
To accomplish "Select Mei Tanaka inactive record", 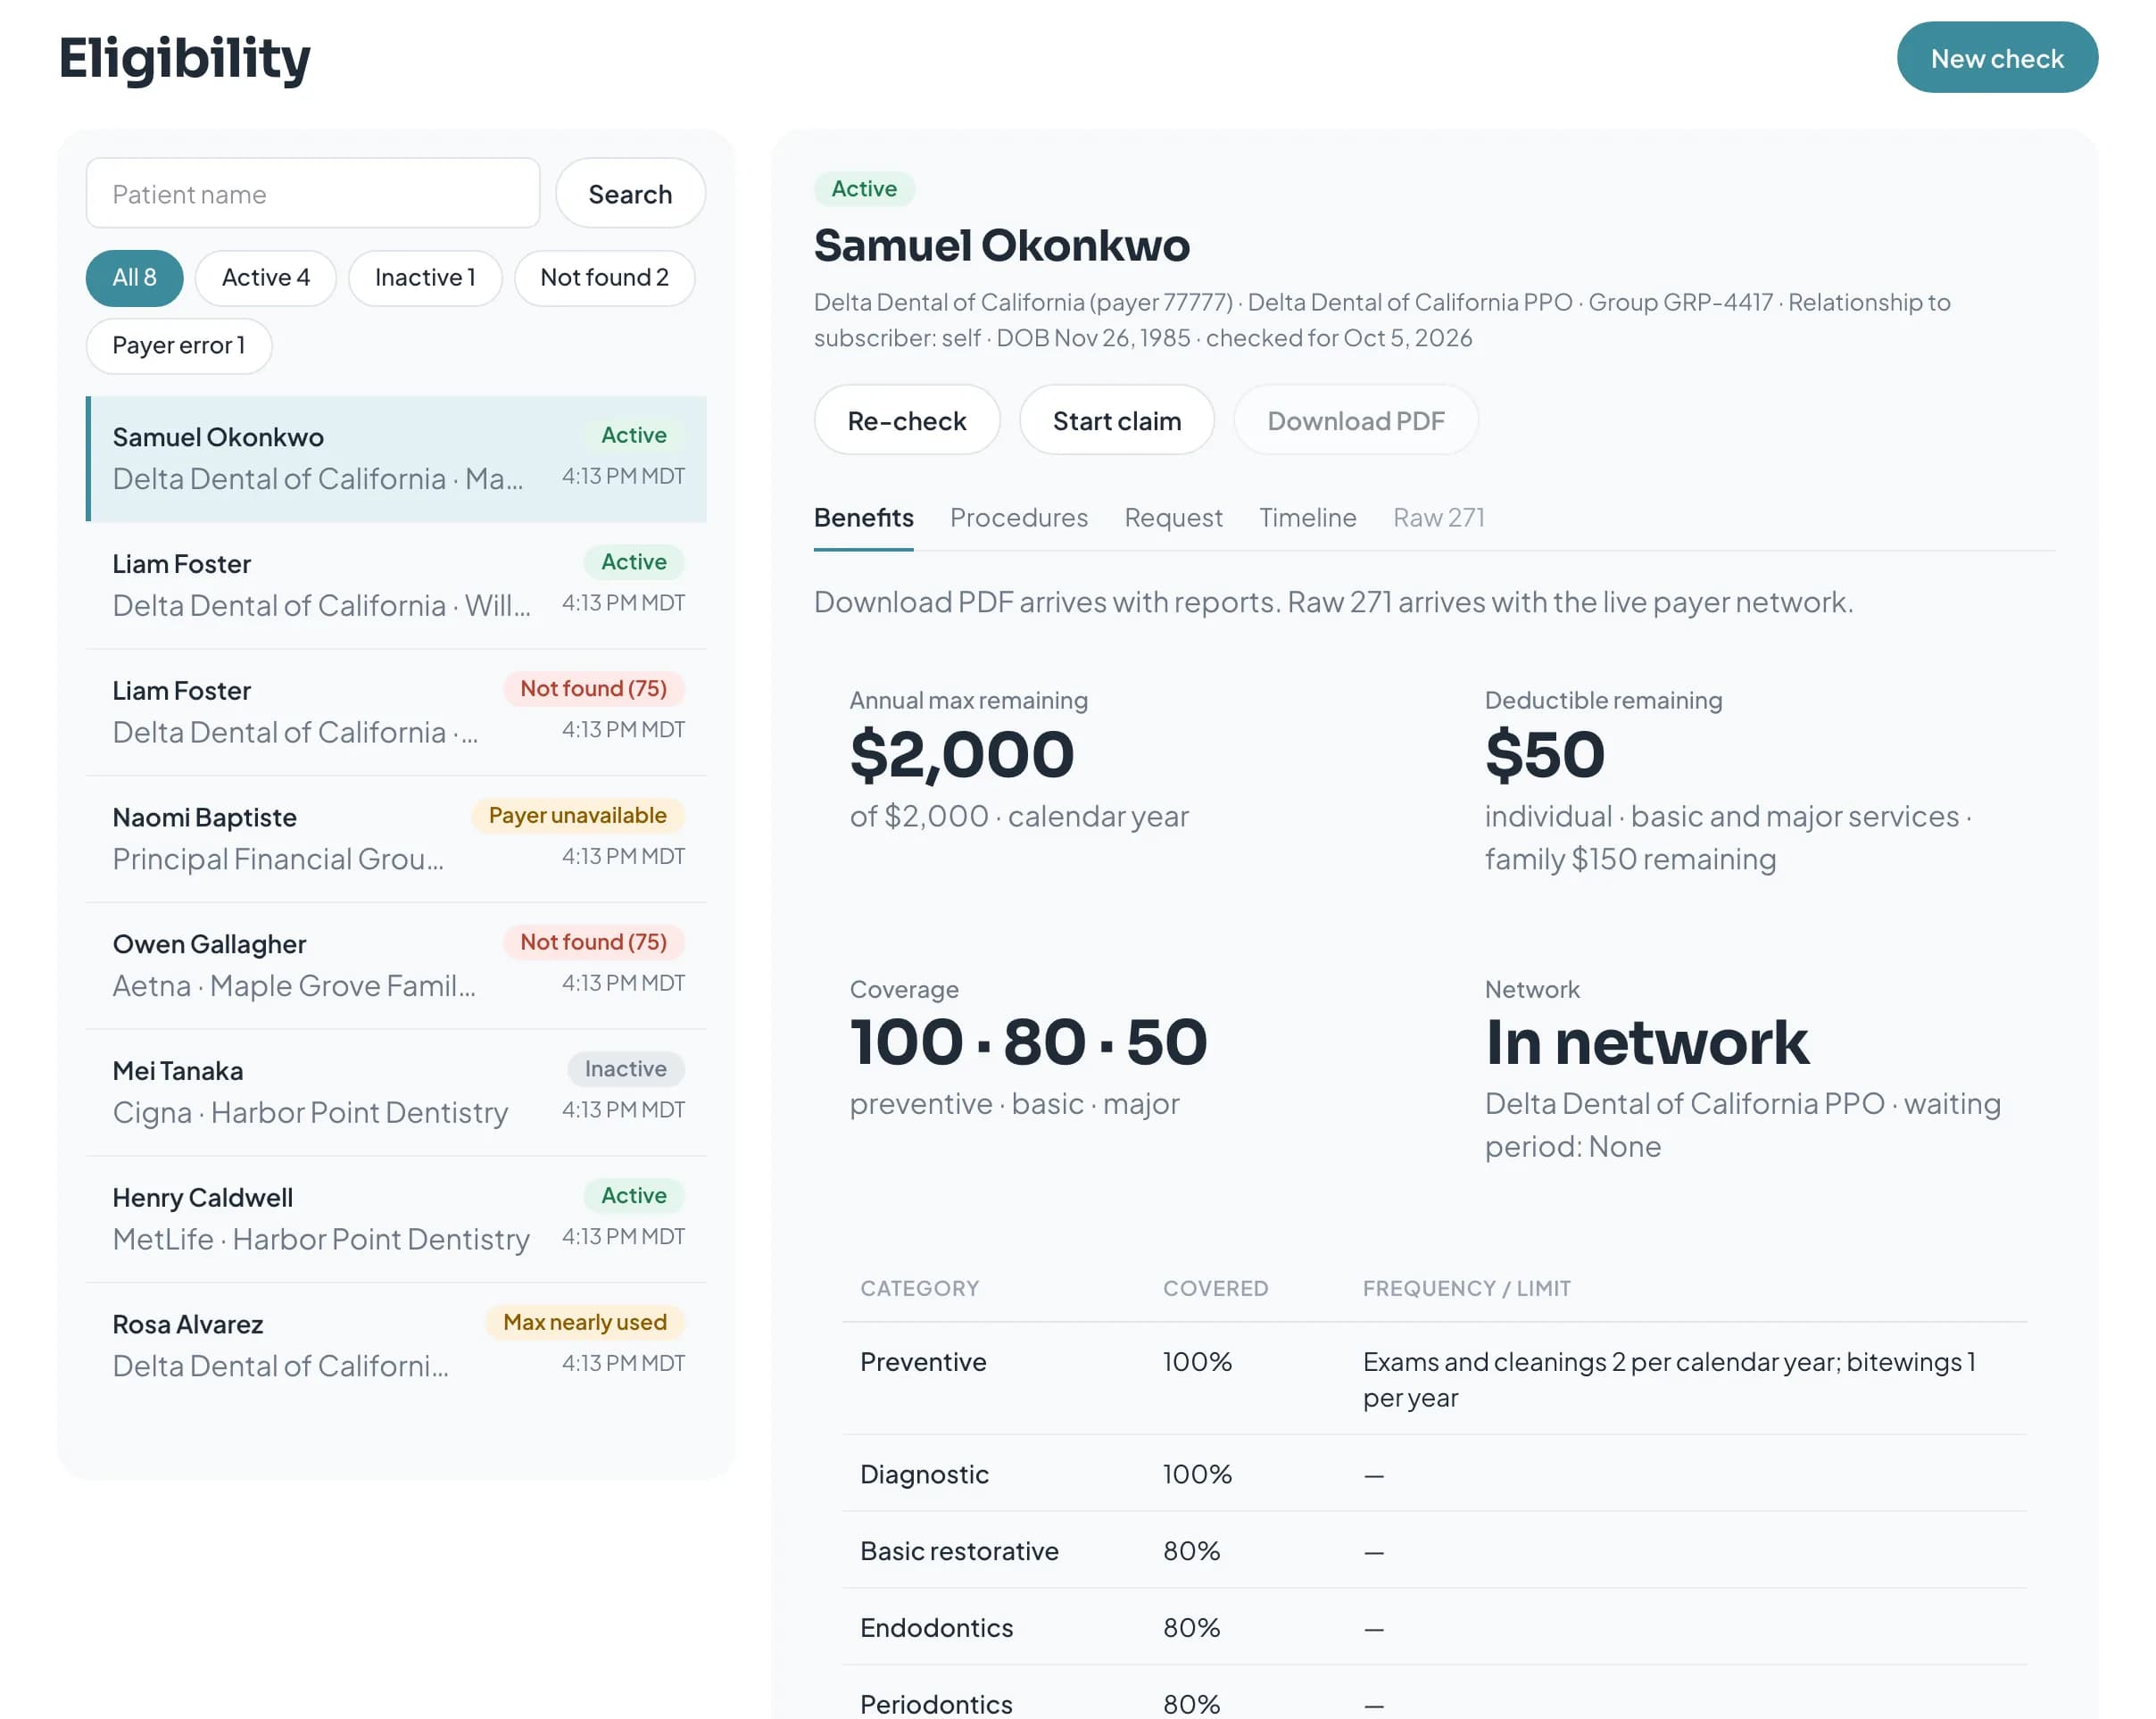I will [x=396, y=1092].
